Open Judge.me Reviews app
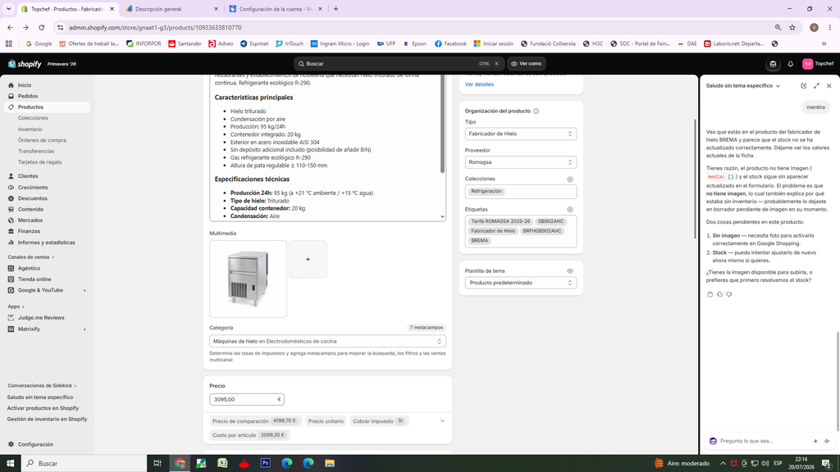This screenshot has width=840, height=472. (x=41, y=318)
